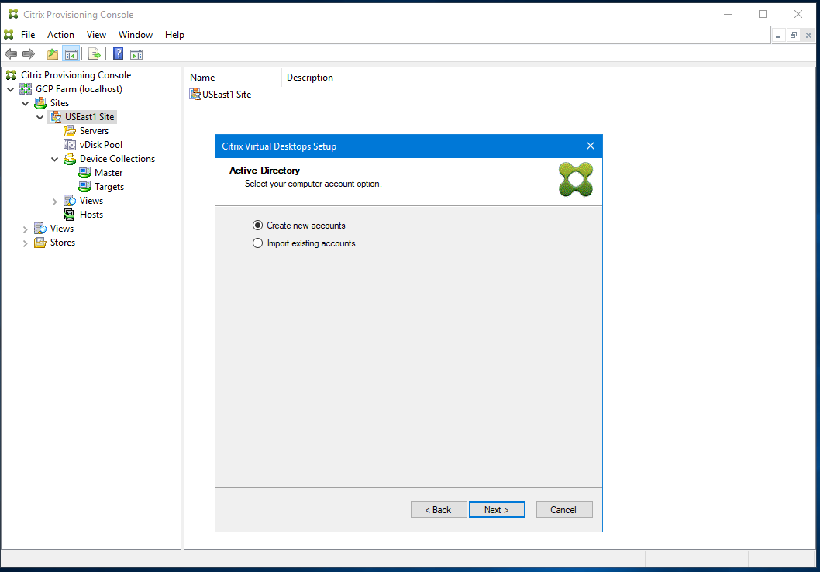
Task: Open Help via the question mark icon
Action: (x=118, y=53)
